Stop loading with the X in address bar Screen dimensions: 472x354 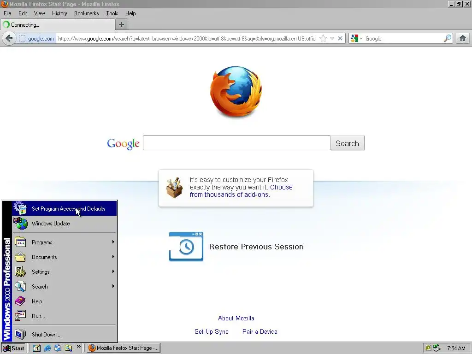coord(340,39)
